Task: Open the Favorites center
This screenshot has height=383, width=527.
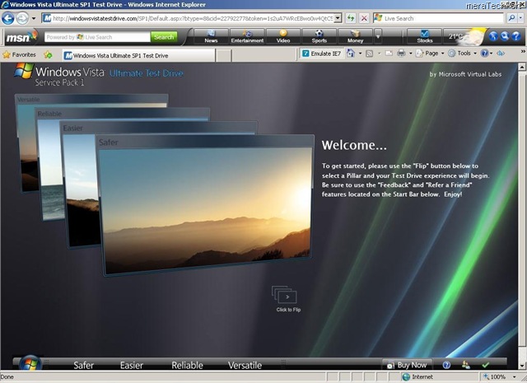Action: point(19,54)
